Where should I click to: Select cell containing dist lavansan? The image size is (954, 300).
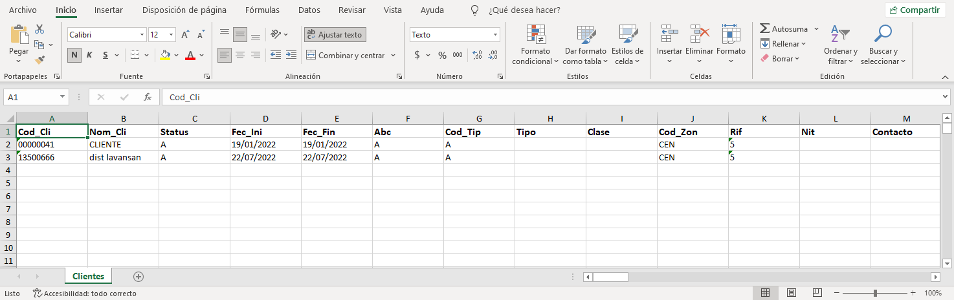(x=123, y=157)
